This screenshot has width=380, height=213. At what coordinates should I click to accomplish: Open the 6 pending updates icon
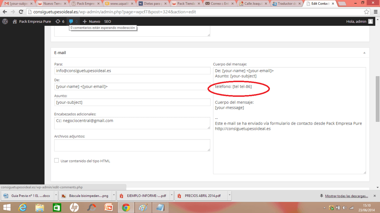pyautogui.click(x=60, y=21)
